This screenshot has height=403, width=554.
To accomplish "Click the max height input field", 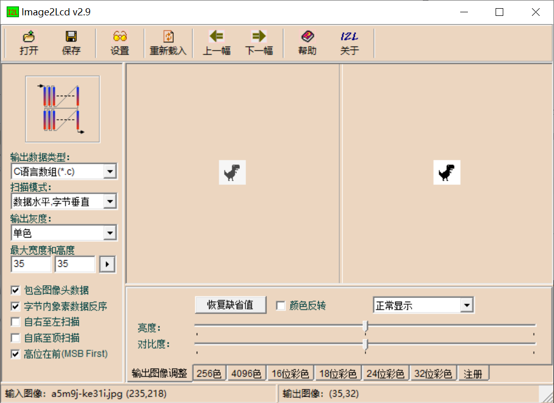I will pyautogui.click(x=75, y=264).
